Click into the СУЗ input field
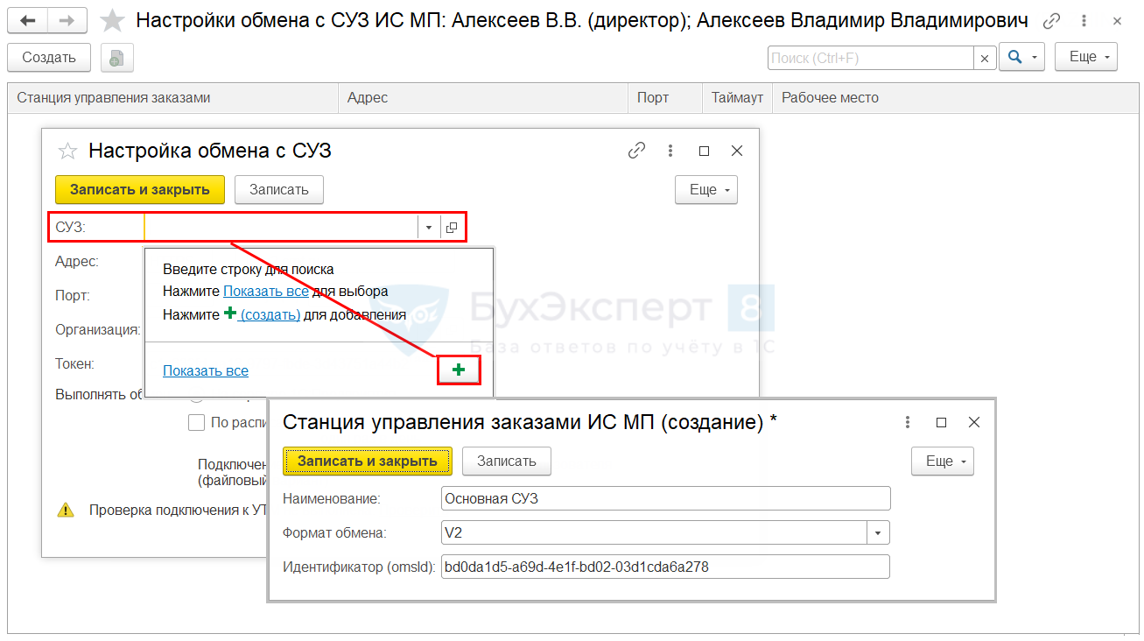 pyautogui.click(x=281, y=228)
